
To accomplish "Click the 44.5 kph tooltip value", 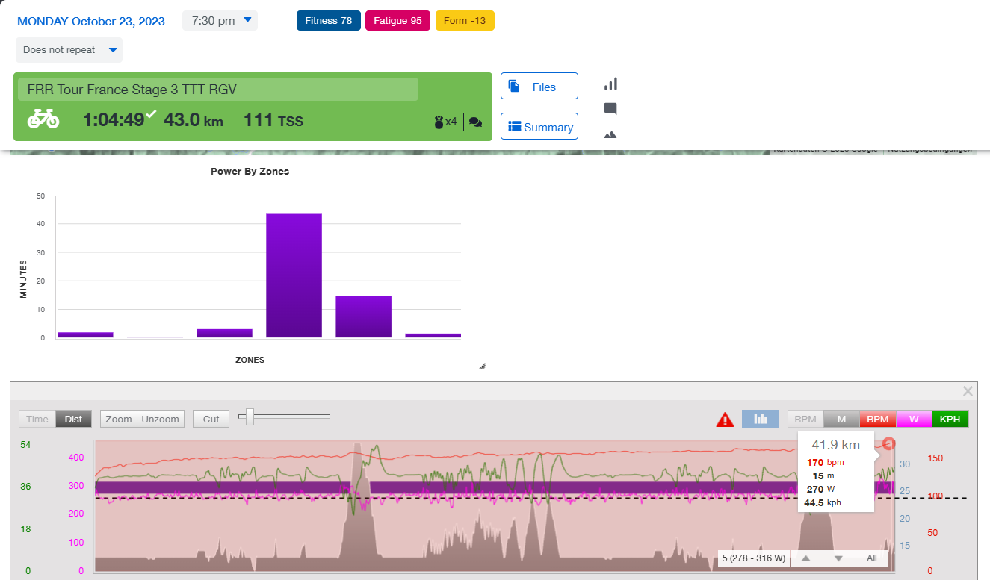I will (x=823, y=503).
